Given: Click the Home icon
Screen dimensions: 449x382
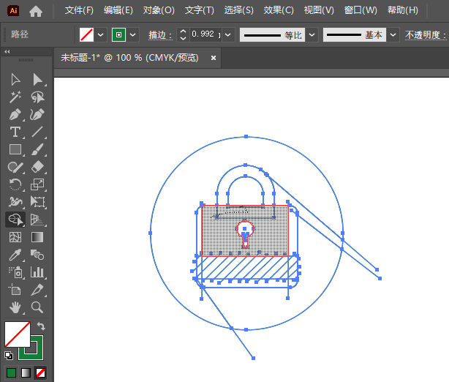Looking at the screenshot, I should coord(36,11).
